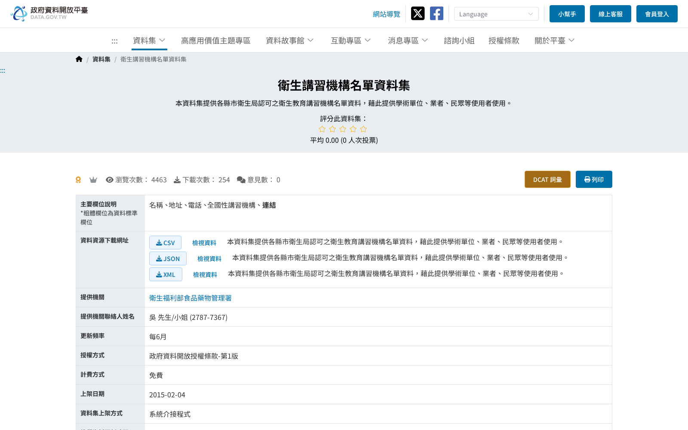Expand the 資料集 menu
The image size is (688, 430).
(149, 40)
